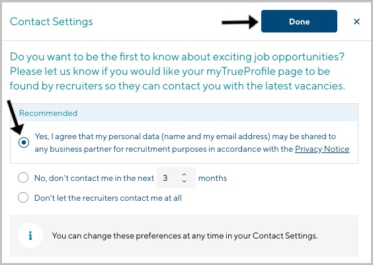The image size is (373, 265).
Task: Select 'No, don't contact me' radio button
Action: tap(23, 178)
